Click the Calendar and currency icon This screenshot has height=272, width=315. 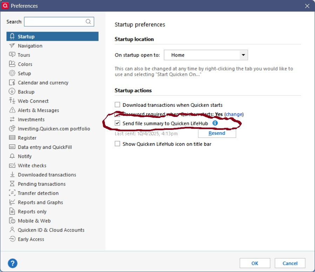click(x=12, y=82)
